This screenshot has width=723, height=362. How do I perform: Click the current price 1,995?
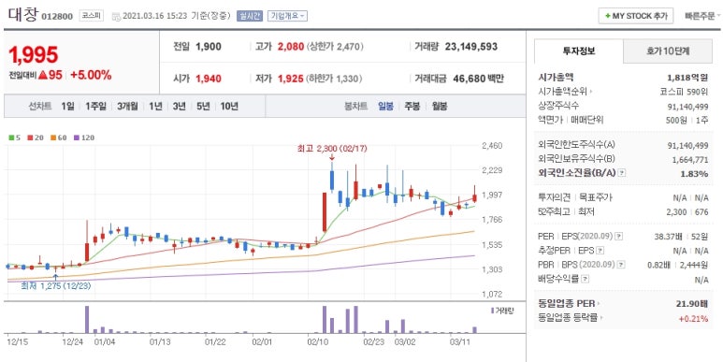click(x=33, y=55)
